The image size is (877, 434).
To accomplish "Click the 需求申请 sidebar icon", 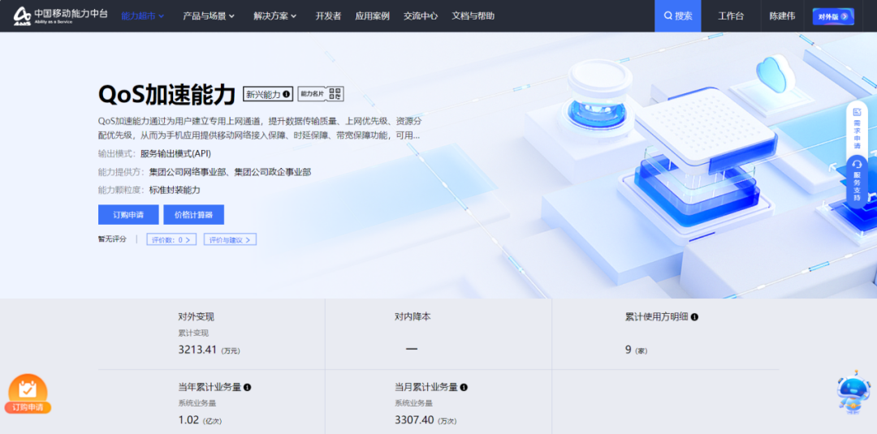I will (x=857, y=127).
